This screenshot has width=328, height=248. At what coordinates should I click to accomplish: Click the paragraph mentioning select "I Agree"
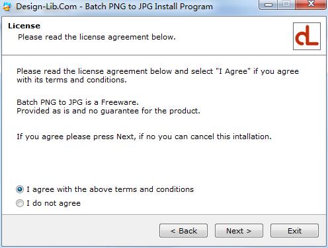[x=157, y=75]
